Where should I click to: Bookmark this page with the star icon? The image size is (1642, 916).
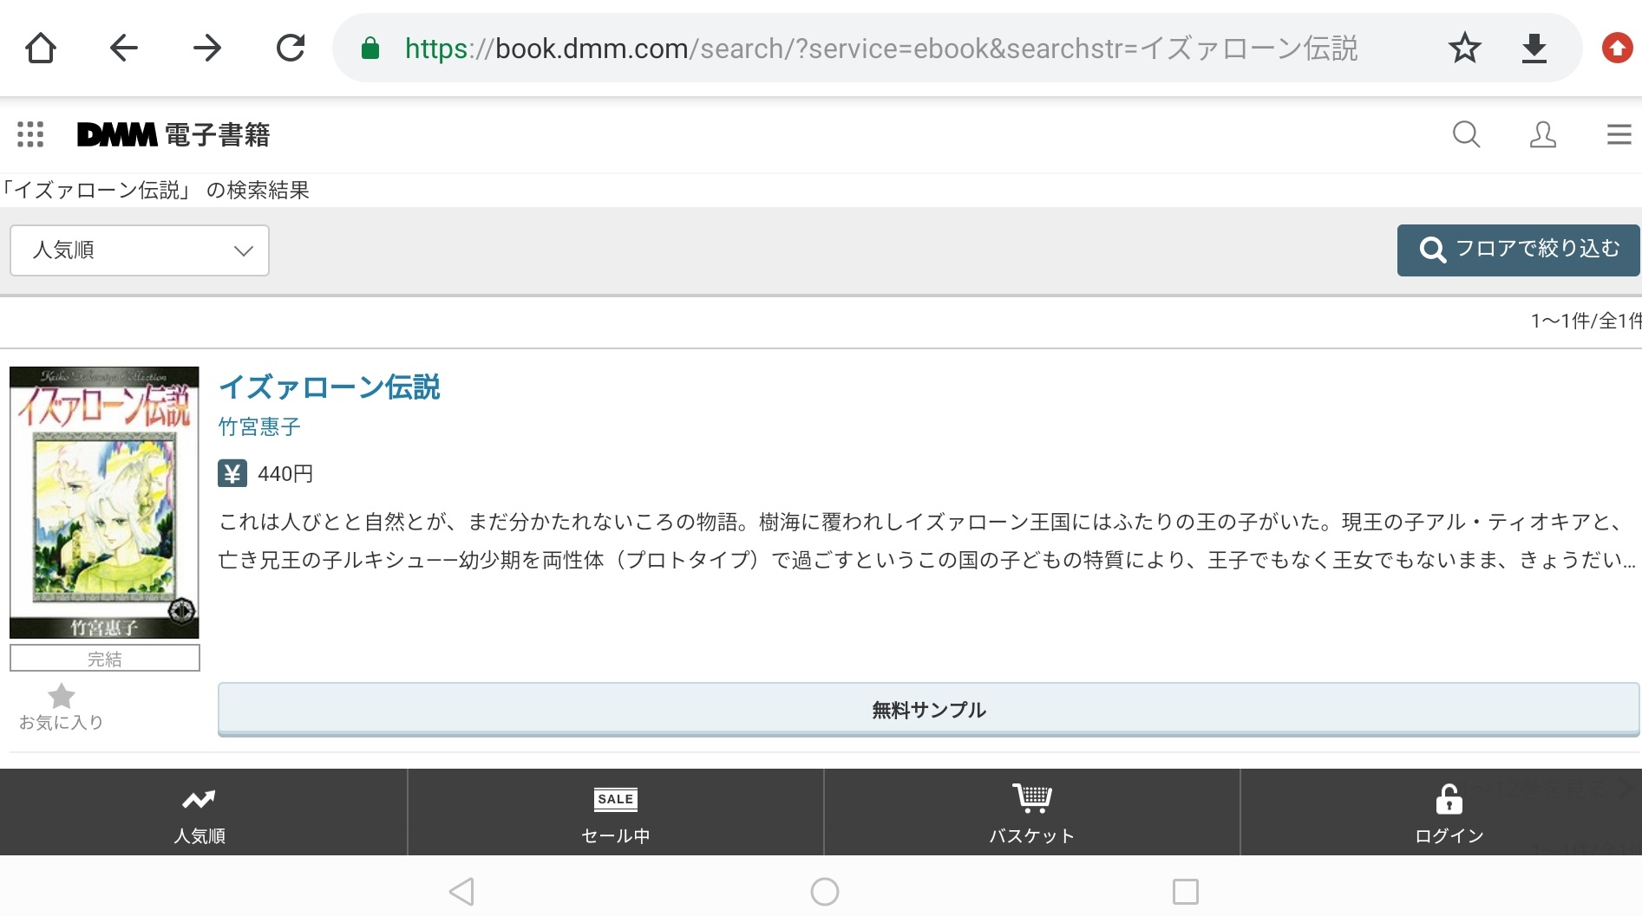1464,49
